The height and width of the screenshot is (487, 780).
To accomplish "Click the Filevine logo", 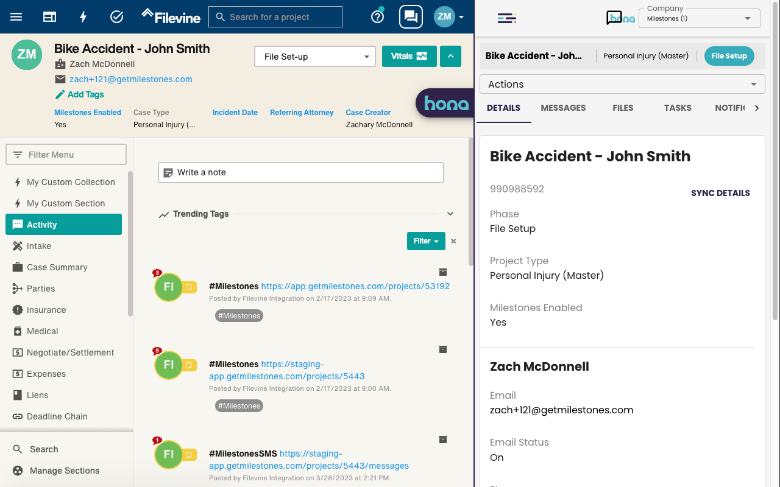I will click(170, 16).
